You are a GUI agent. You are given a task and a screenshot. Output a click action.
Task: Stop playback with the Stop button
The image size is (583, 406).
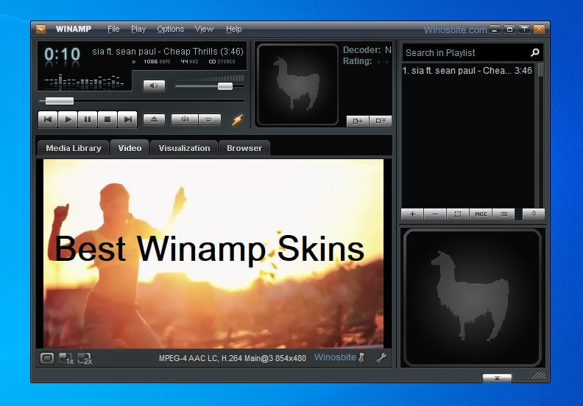click(107, 119)
